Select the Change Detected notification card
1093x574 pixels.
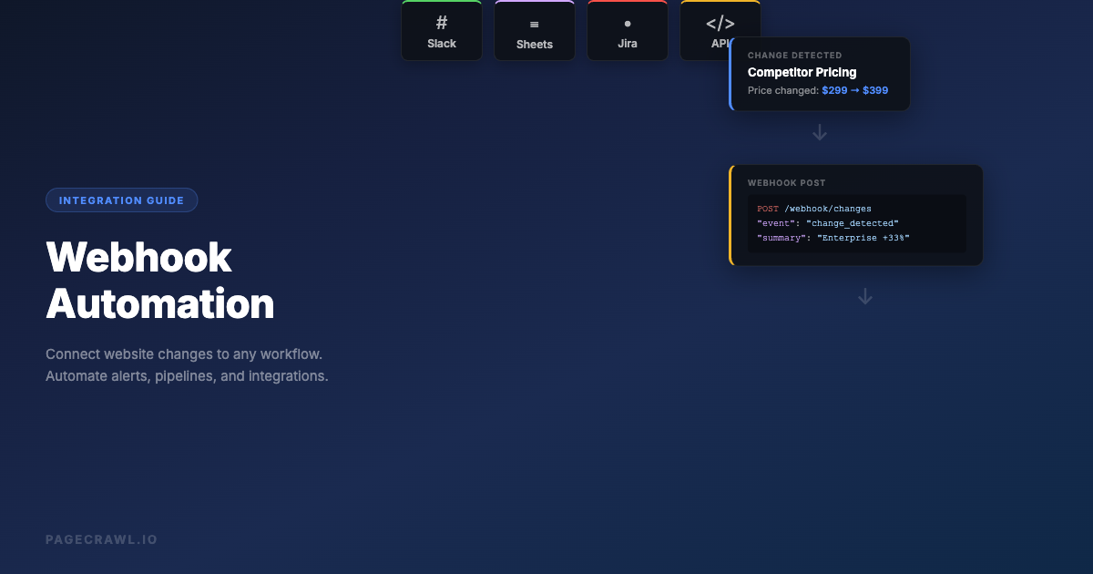820,73
